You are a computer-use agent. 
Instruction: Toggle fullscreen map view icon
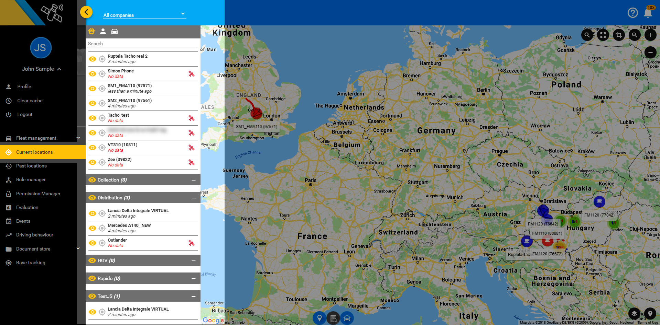(x=603, y=35)
